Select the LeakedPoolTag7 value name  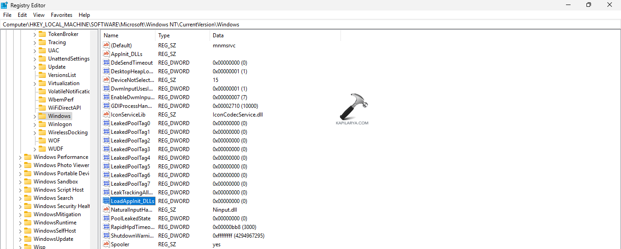(x=130, y=183)
